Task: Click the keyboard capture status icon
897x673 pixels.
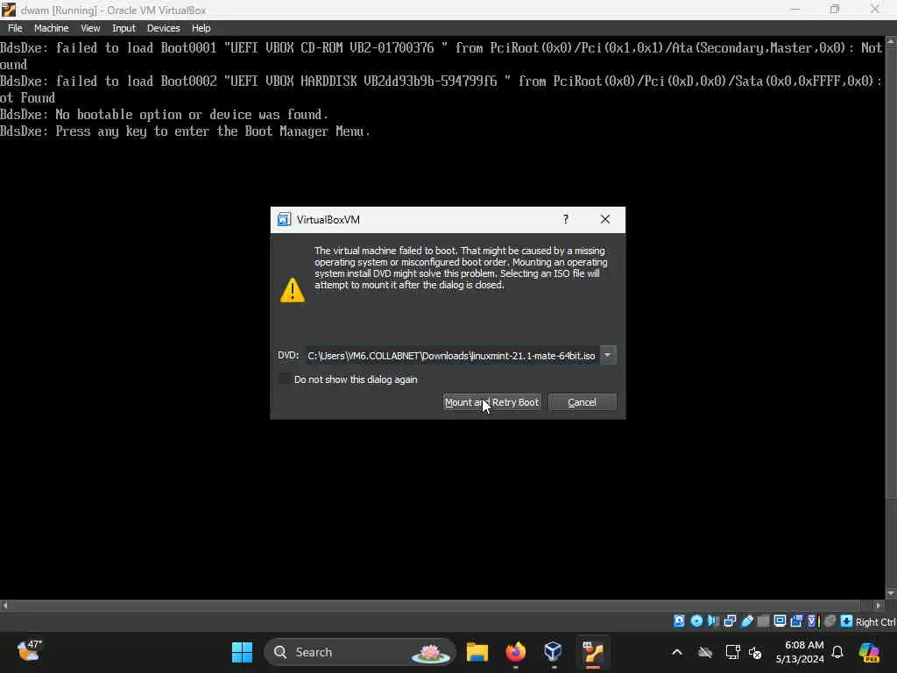Action: click(x=847, y=621)
